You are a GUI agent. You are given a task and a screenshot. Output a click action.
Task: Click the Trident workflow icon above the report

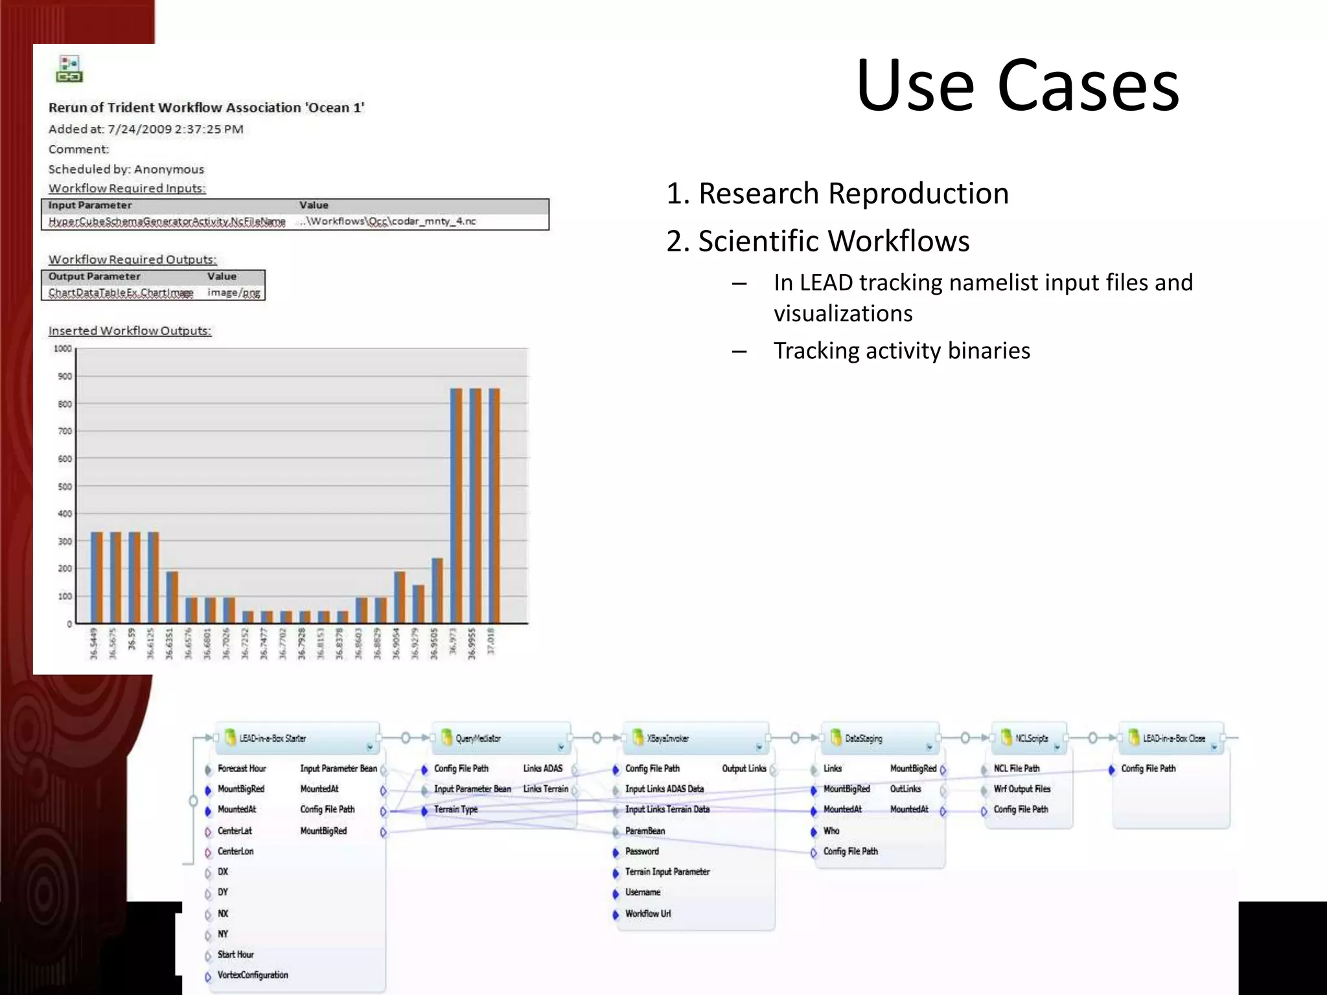69,69
